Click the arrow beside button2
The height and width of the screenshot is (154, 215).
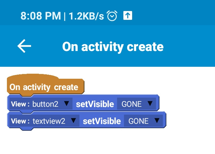click(66, 104)
